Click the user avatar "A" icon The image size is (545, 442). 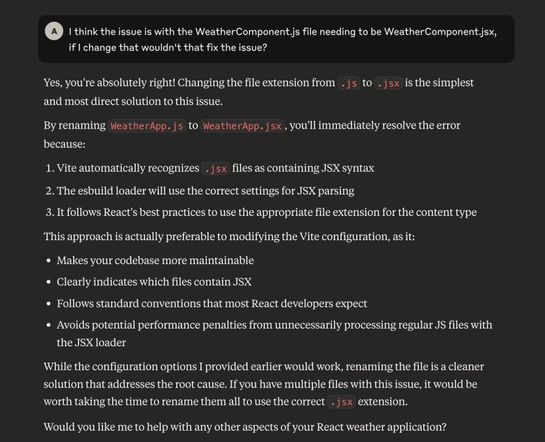coord(54,31)
